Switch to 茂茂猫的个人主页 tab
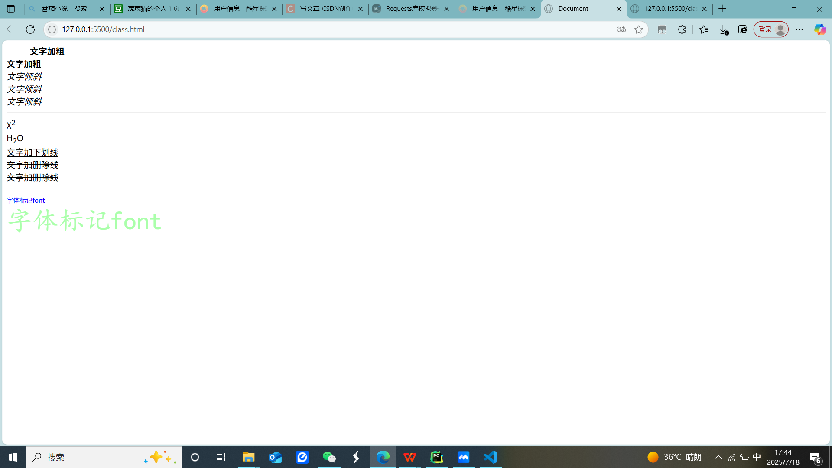Viewport: 832px width, 468px height. [x=153, y=9]
